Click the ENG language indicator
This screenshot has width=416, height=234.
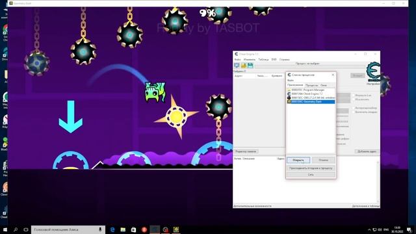(386, 229)
